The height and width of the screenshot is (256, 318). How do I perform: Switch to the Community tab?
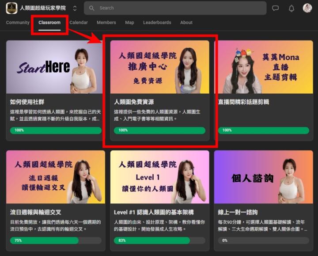18,23
